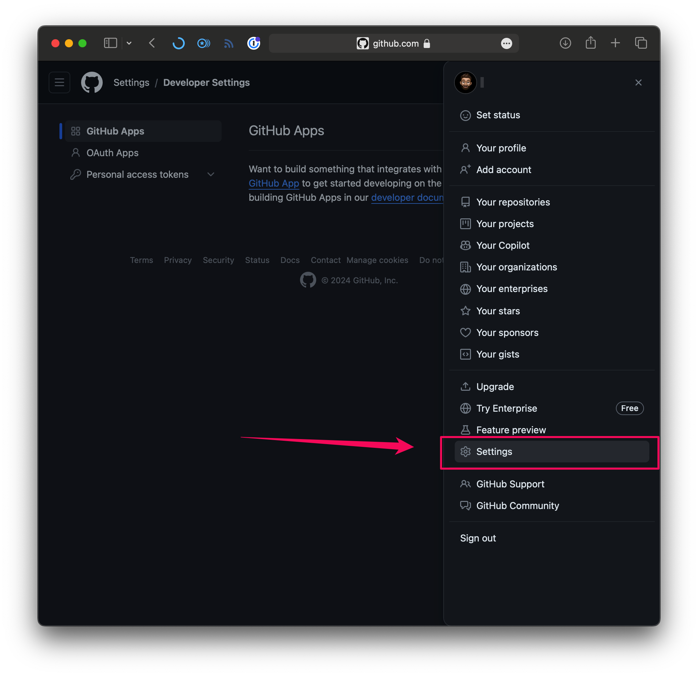Open GitHub Support
The height and width of the screenshot is (676, 698).
(x=552, y=484)
